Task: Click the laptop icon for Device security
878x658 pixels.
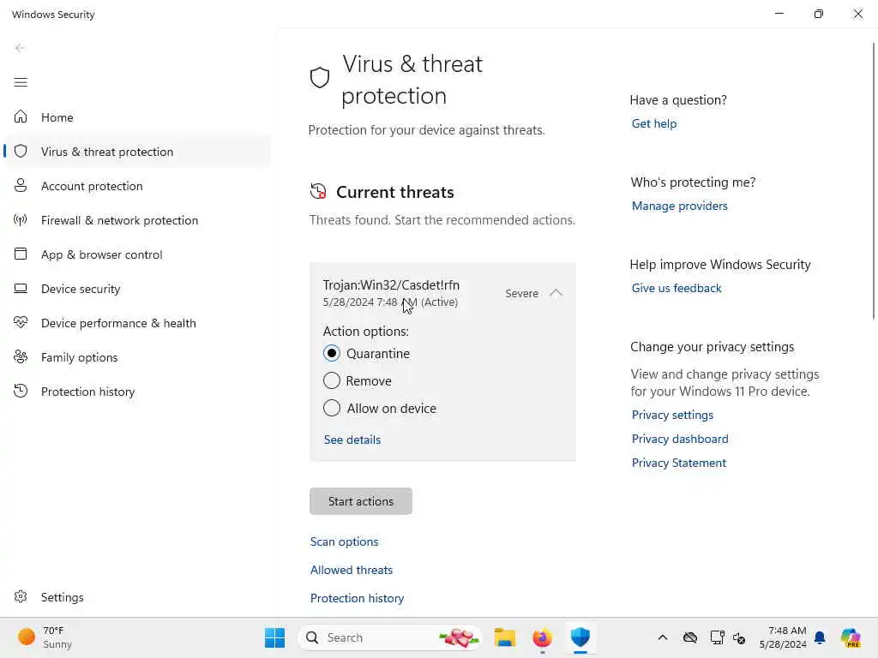Action: tap(21, 288)
